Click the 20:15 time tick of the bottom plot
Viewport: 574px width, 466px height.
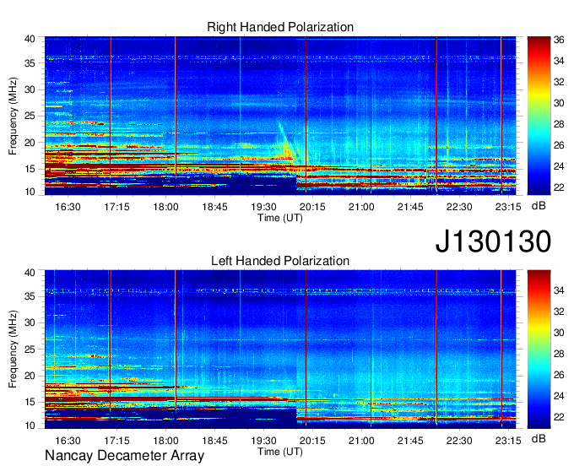coord(312,441)
